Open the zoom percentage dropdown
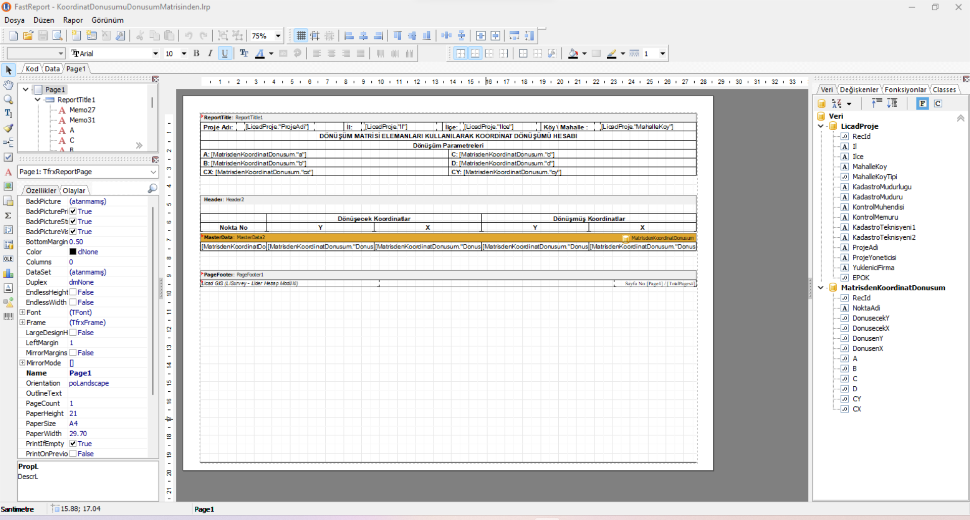970x520 pixels. (x=278, y=36)
